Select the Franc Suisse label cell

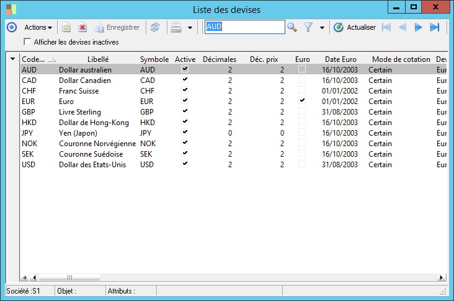[x=79, y=91]
